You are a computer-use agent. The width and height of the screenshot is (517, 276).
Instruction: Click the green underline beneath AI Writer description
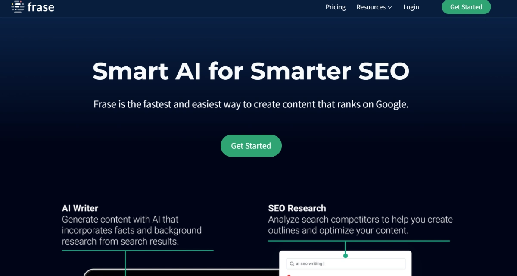pos(137,250)
